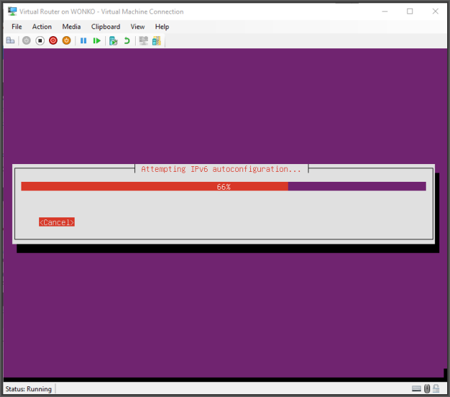Click the orange Save state icon
The height and width of the screenshot is (397, 450).
pos(66,40)
